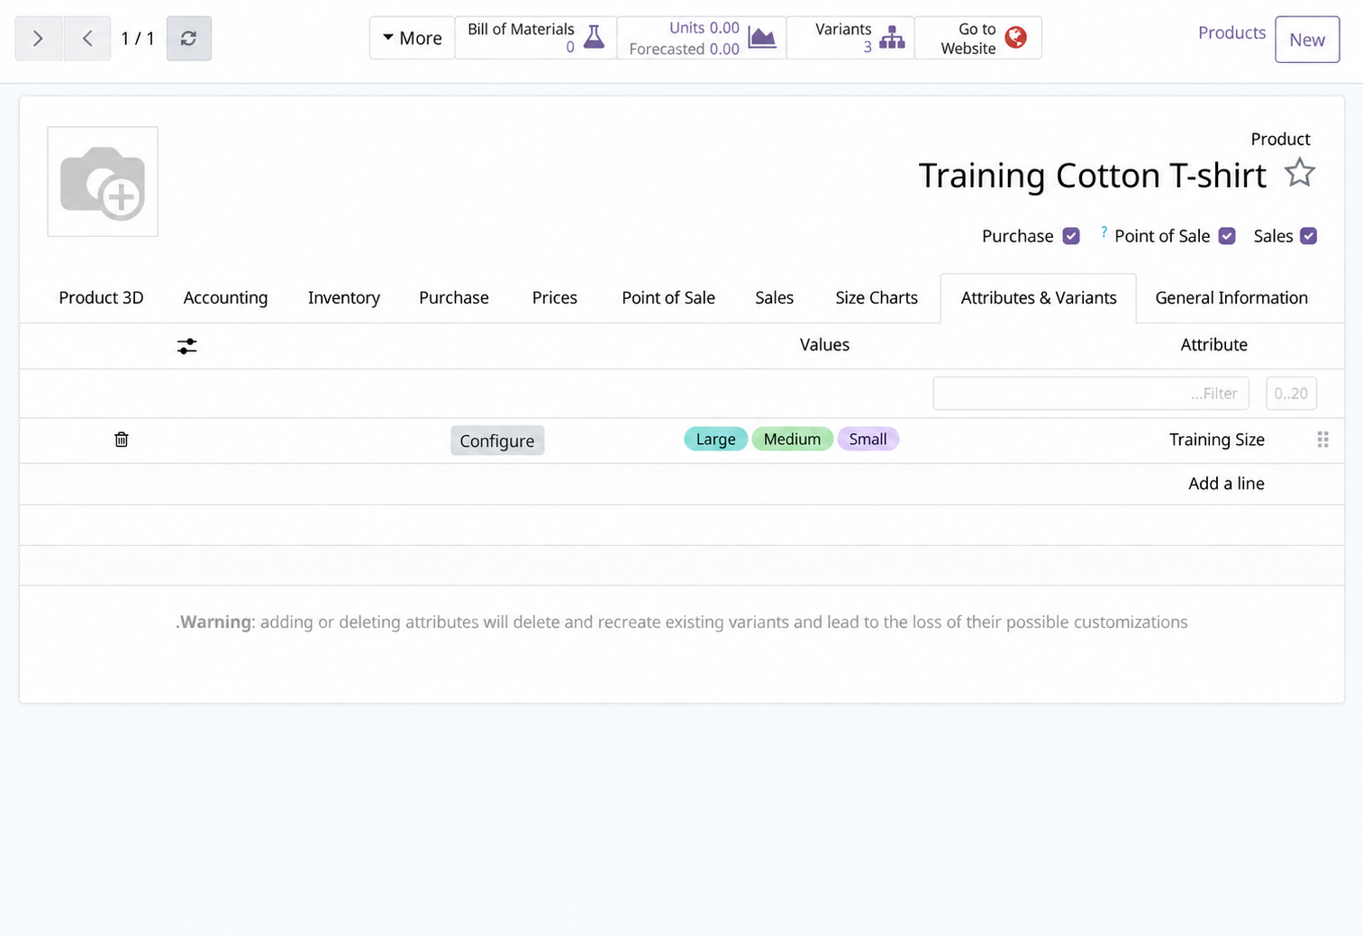Disable the Sales checkbox
This screenshot has width=1363, height=936.
[1309, 236]
